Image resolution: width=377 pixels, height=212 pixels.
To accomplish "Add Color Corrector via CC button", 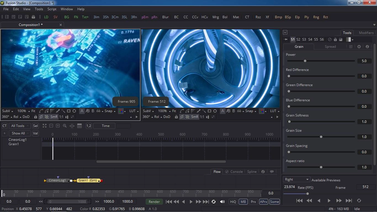I will coord(186,17).
